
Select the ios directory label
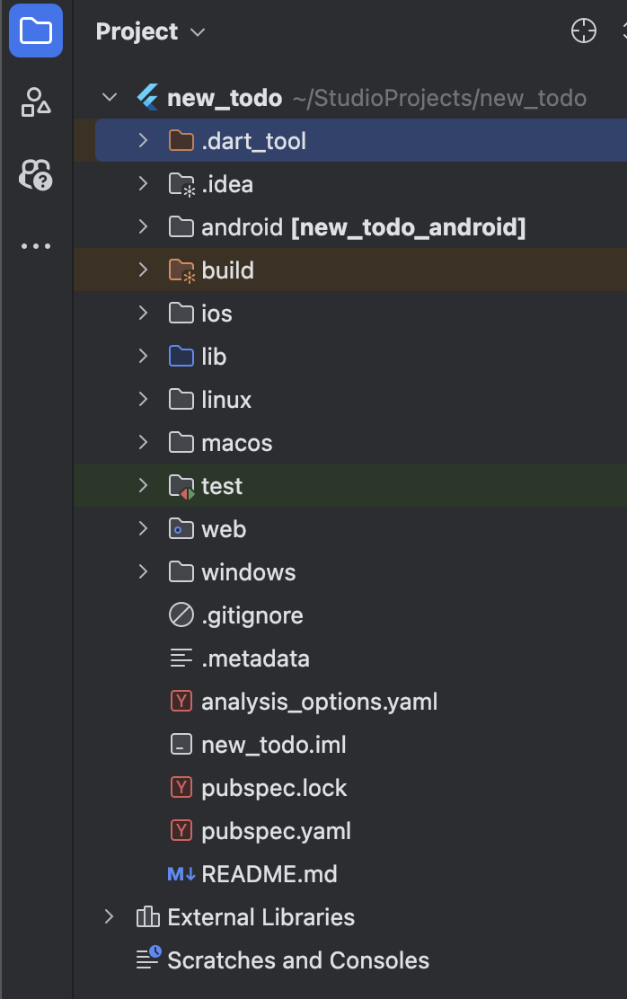click(x=216, y=314)
